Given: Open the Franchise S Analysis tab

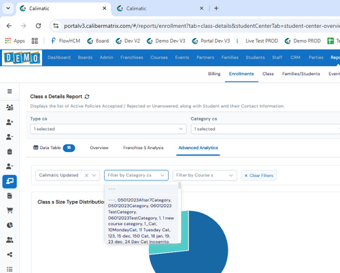Looking at the screenshot, I should click(x=143, y=148).
